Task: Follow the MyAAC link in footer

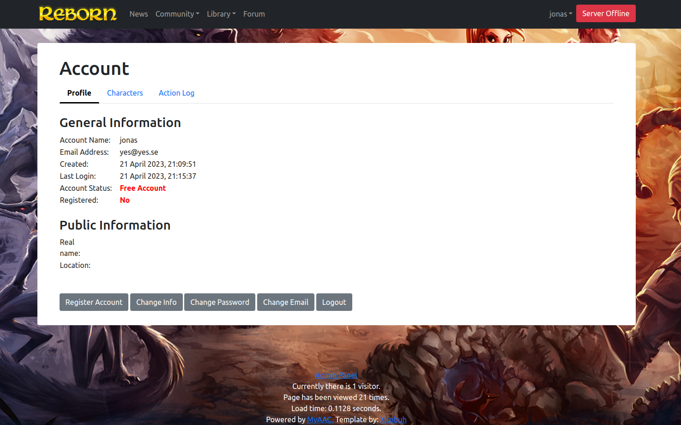Action: click(x=320, y=419)
